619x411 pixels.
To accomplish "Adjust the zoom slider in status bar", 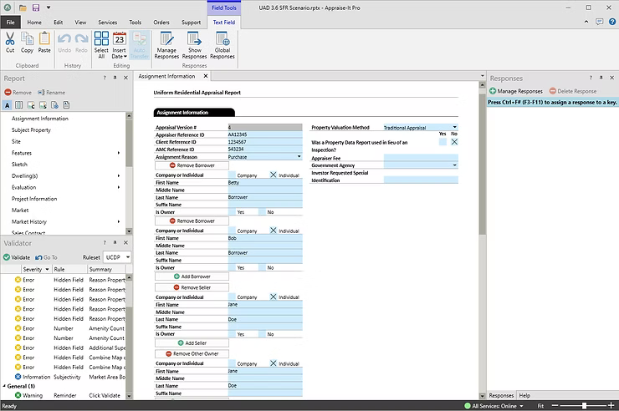I will pyautogui.click(x=583, y=405).
